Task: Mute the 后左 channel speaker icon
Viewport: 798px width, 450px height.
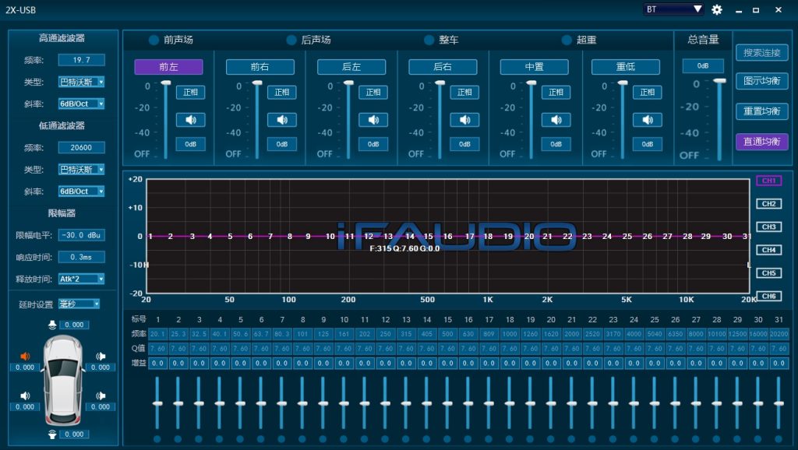Action: (x=373, y=120)
